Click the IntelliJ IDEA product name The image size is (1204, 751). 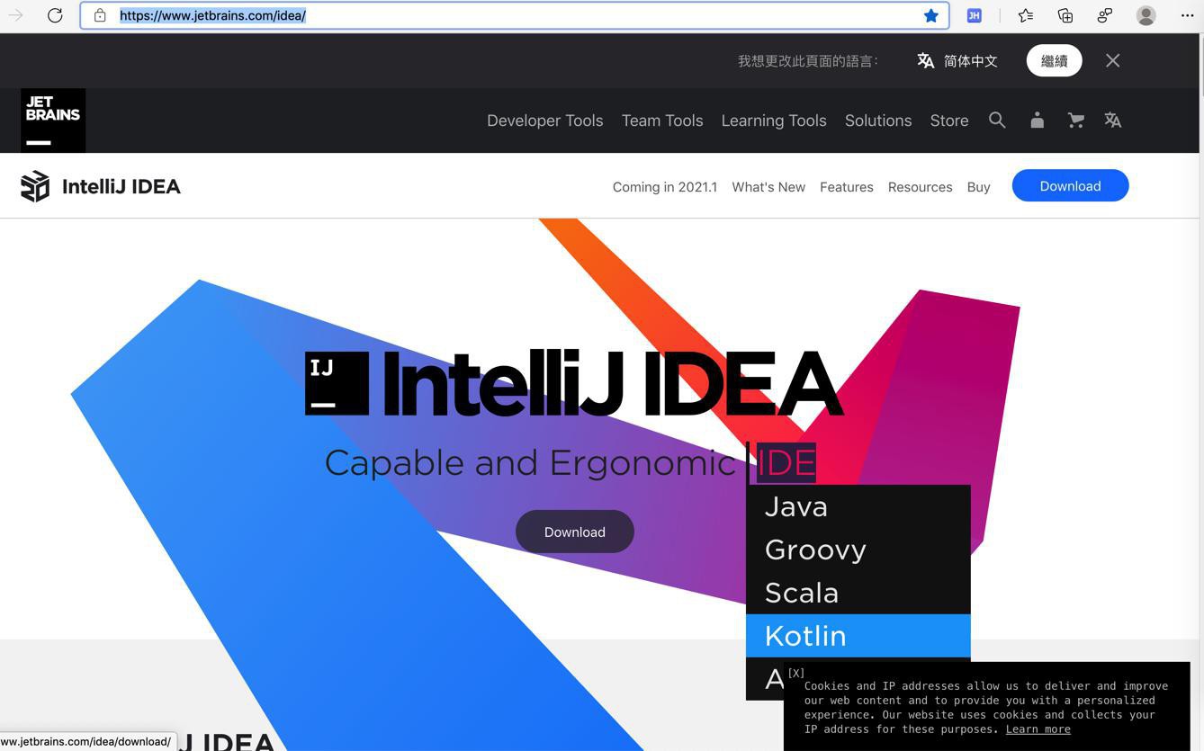click(x=121, y=186)
